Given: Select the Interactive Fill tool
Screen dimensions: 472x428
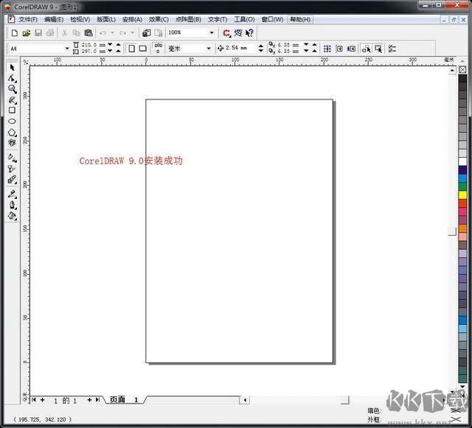Looking at the screenshot, I should click(12, 158).
